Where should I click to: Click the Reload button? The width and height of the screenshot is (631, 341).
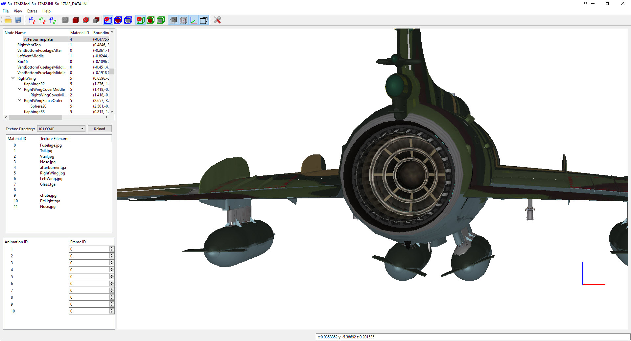coord(100,129)
